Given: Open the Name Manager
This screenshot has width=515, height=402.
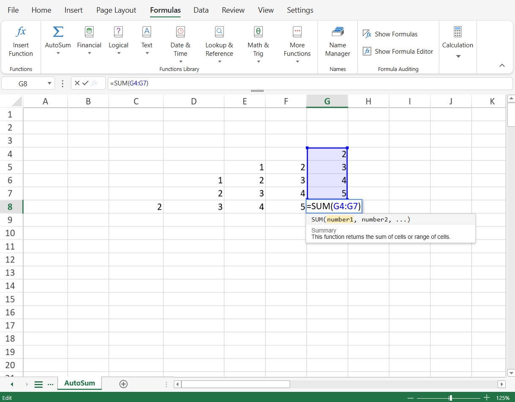Looking at the screenshot, I should tap(337, 32).
